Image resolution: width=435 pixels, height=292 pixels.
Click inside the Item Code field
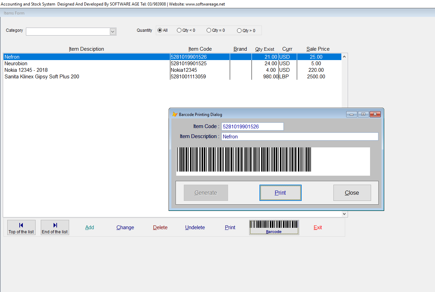pyautogui.click(x=253, y=126)
